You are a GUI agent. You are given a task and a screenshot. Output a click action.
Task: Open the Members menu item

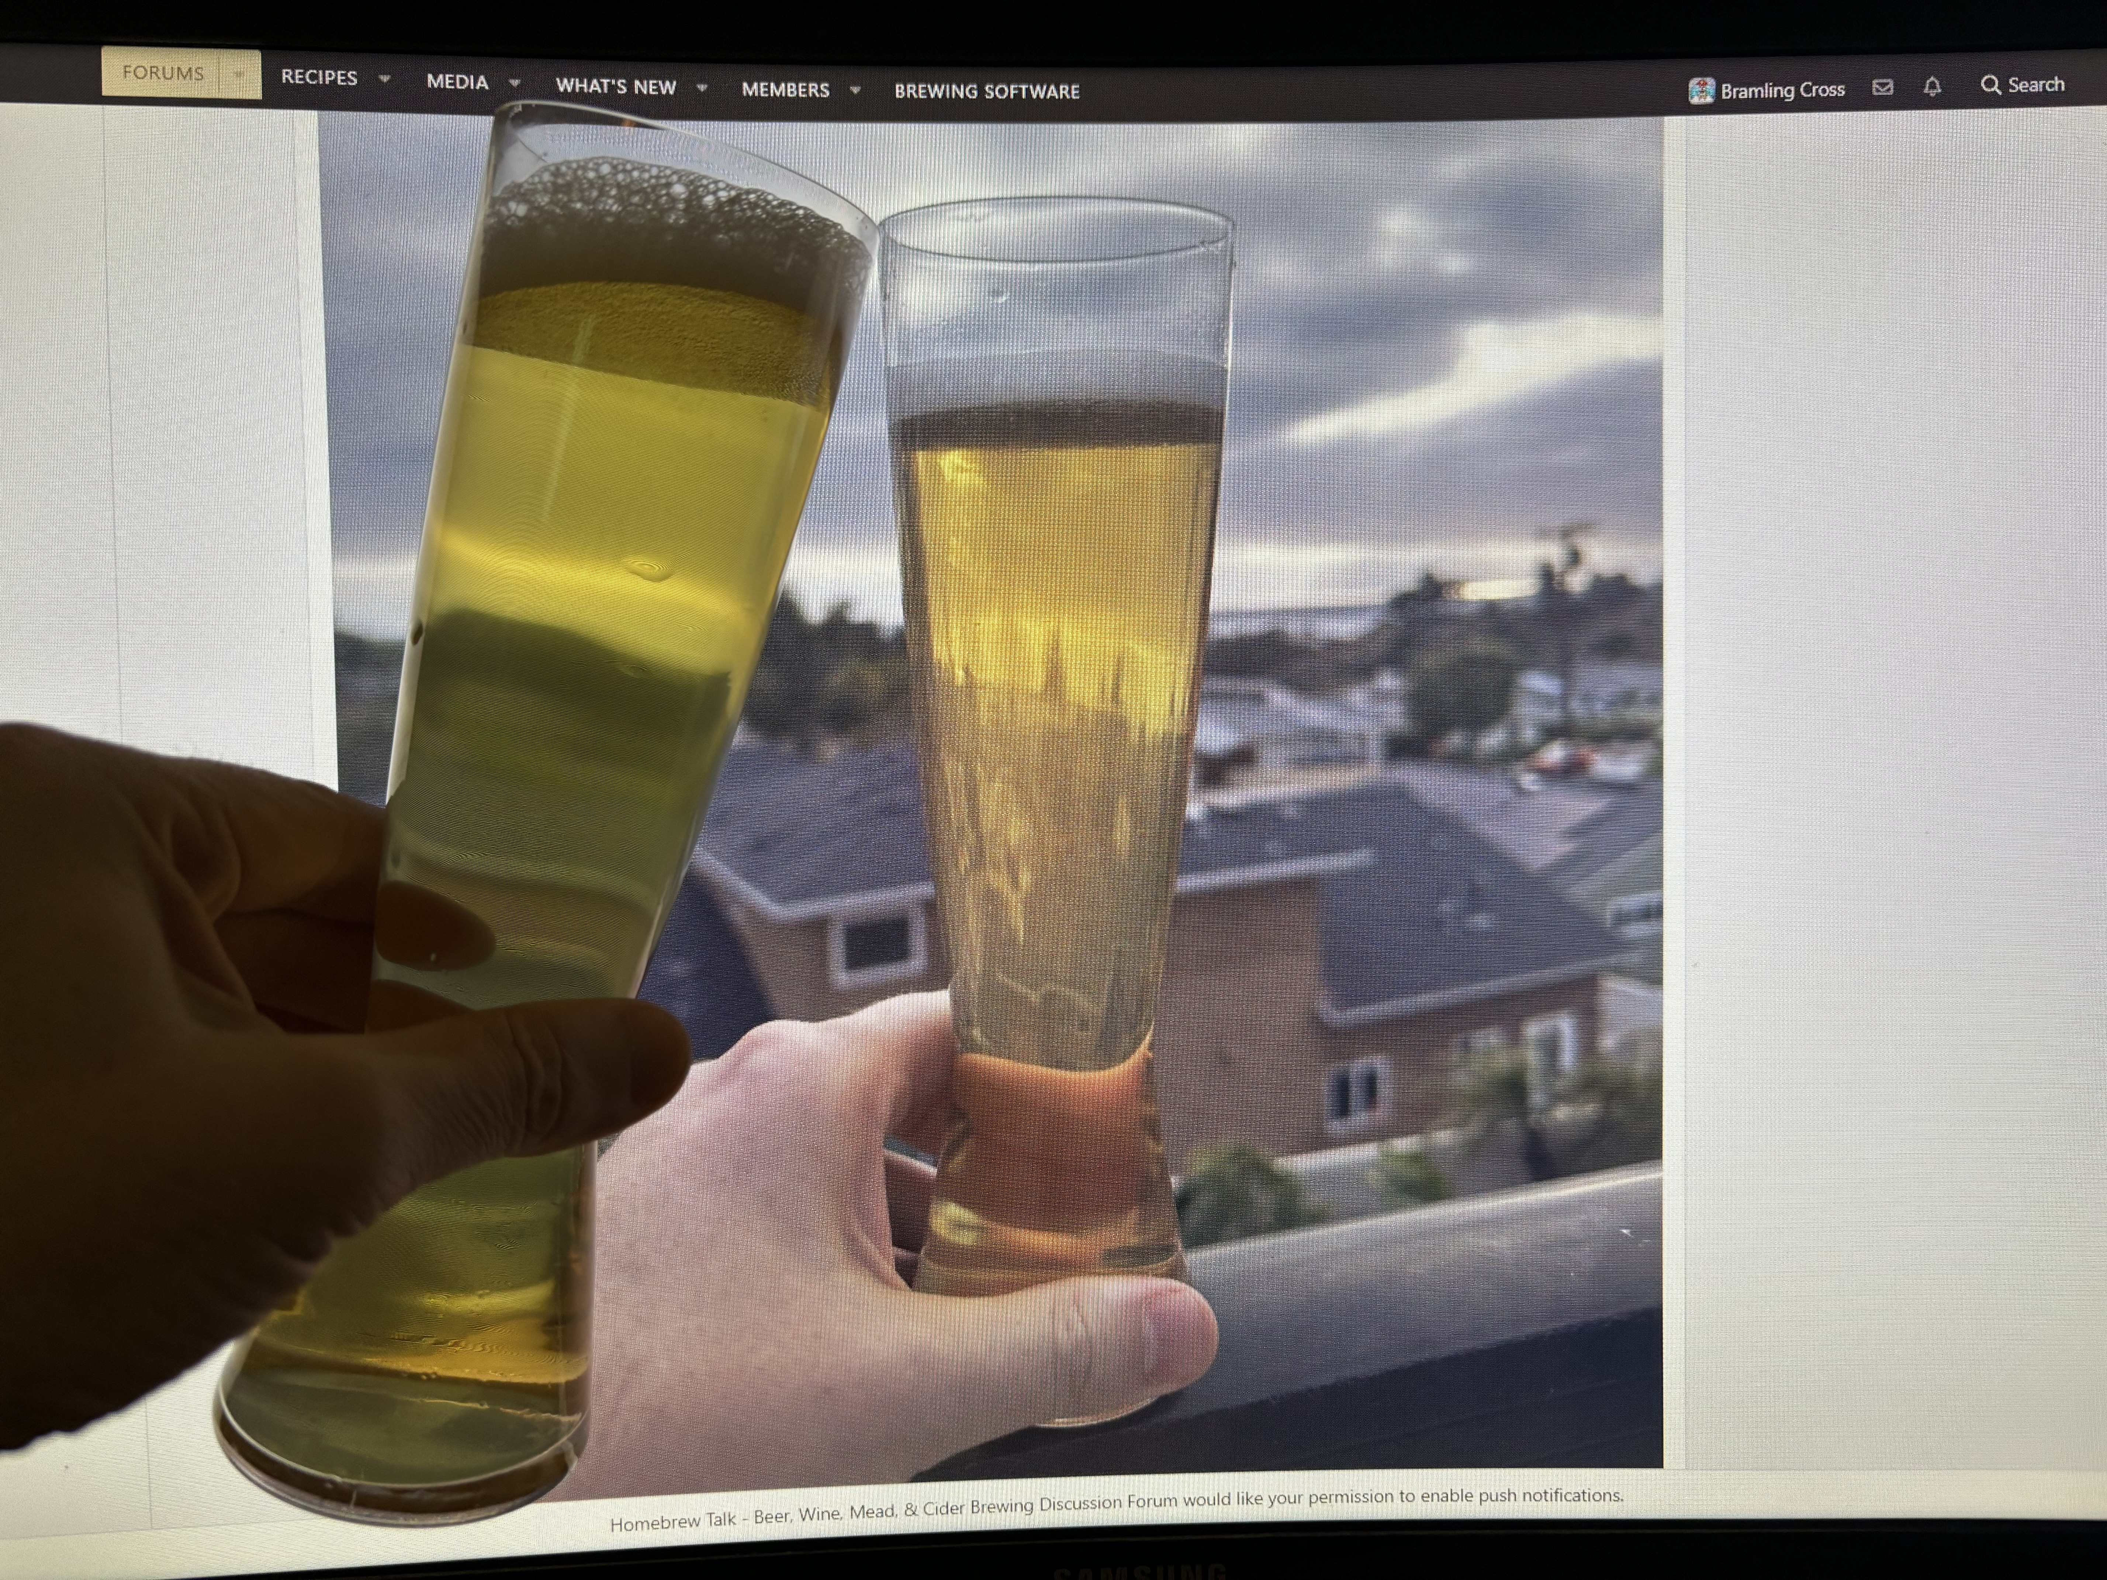pyautogui.click(x=785, y=90)
